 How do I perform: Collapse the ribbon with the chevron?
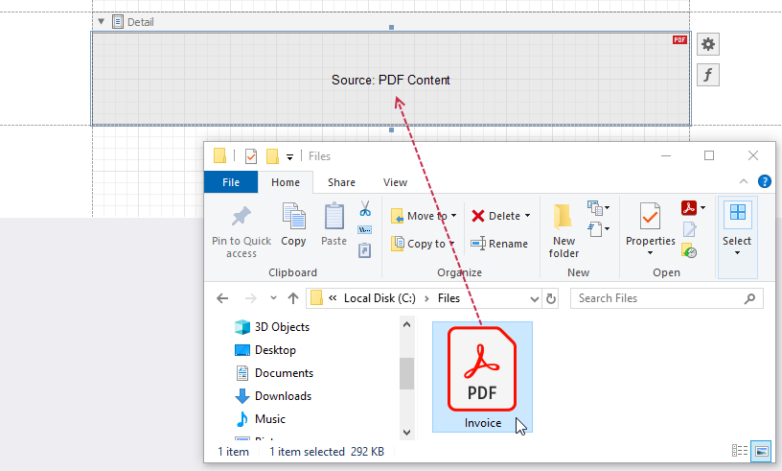click(743, 182)
